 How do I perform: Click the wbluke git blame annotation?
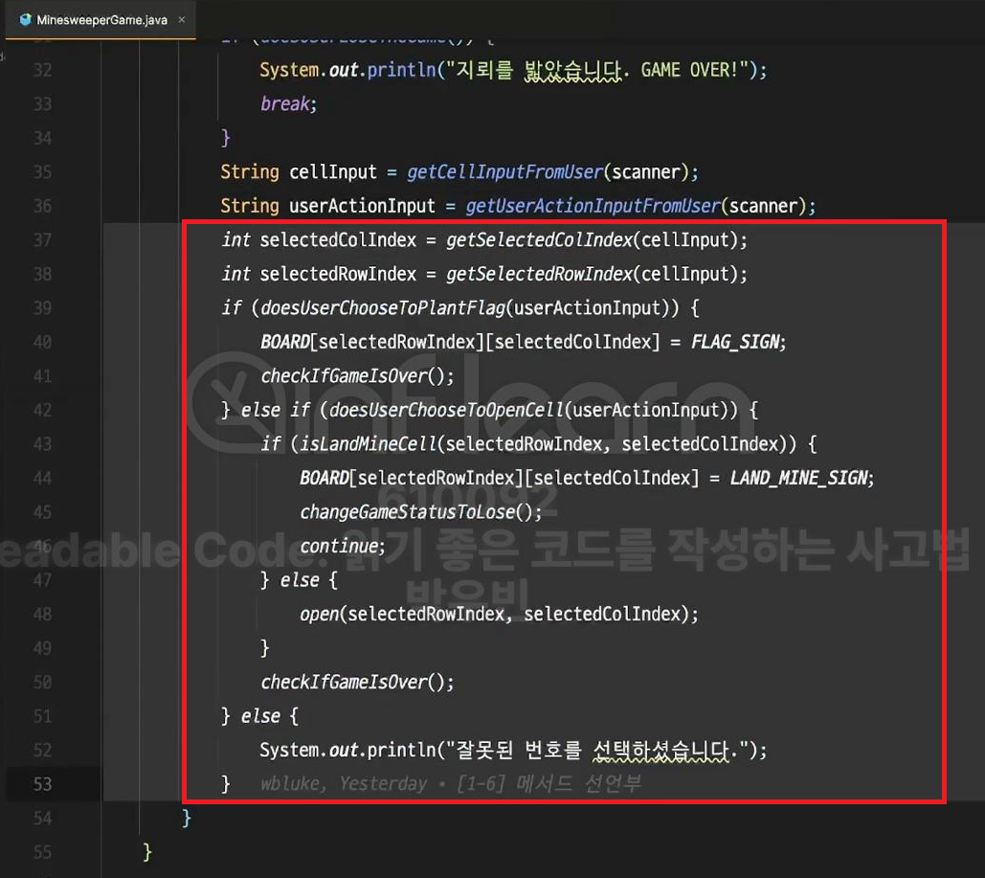coord(451,784)
